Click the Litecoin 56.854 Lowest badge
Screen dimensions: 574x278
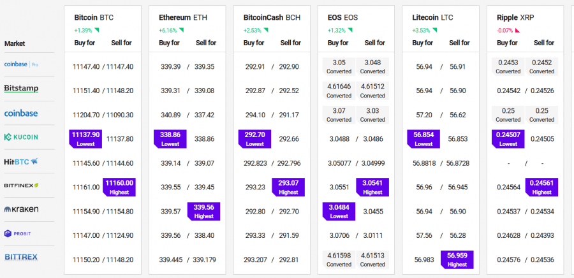[x=423, y=139]
